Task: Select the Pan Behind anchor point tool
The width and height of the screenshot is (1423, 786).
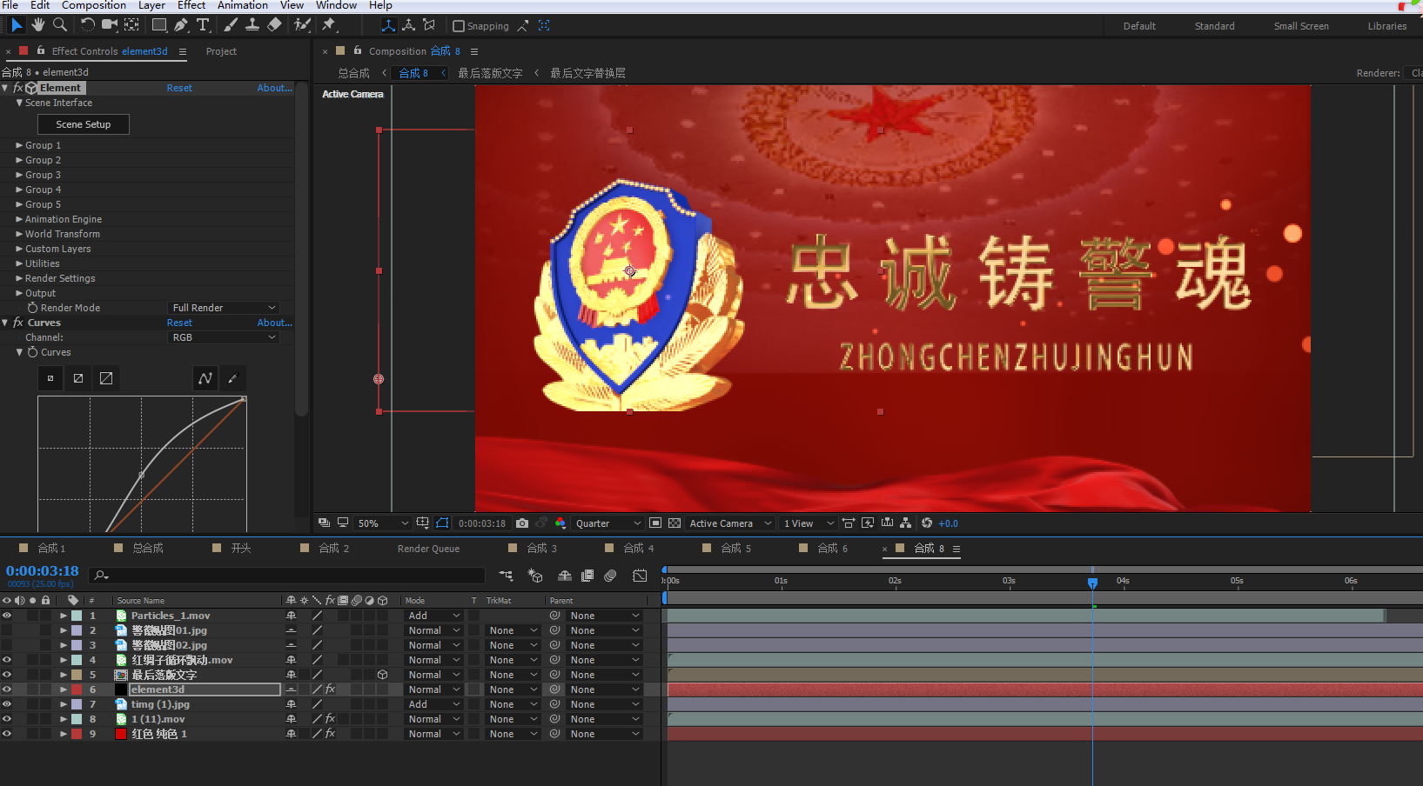Action: 131,25
